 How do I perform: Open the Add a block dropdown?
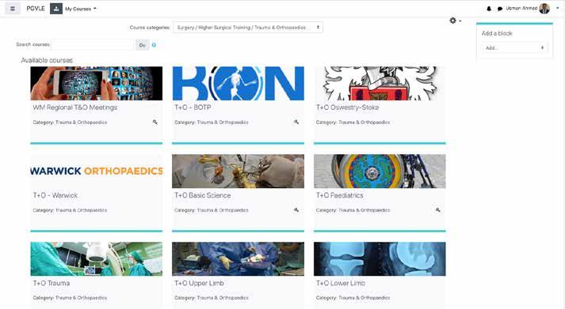click(514, 47)
